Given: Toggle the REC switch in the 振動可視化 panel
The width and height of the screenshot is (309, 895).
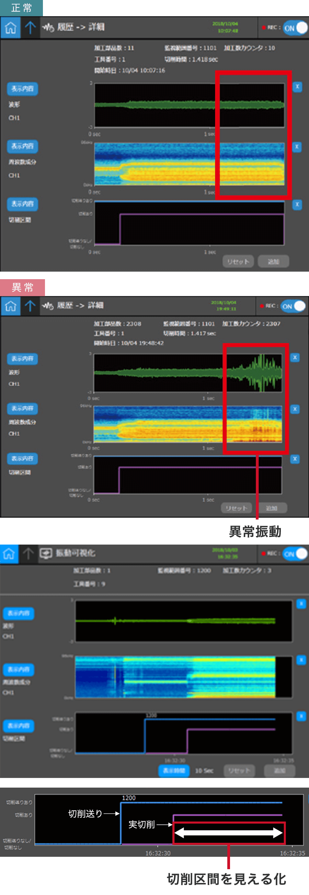Looking at the screenshot, I should [x=295, y=554].
